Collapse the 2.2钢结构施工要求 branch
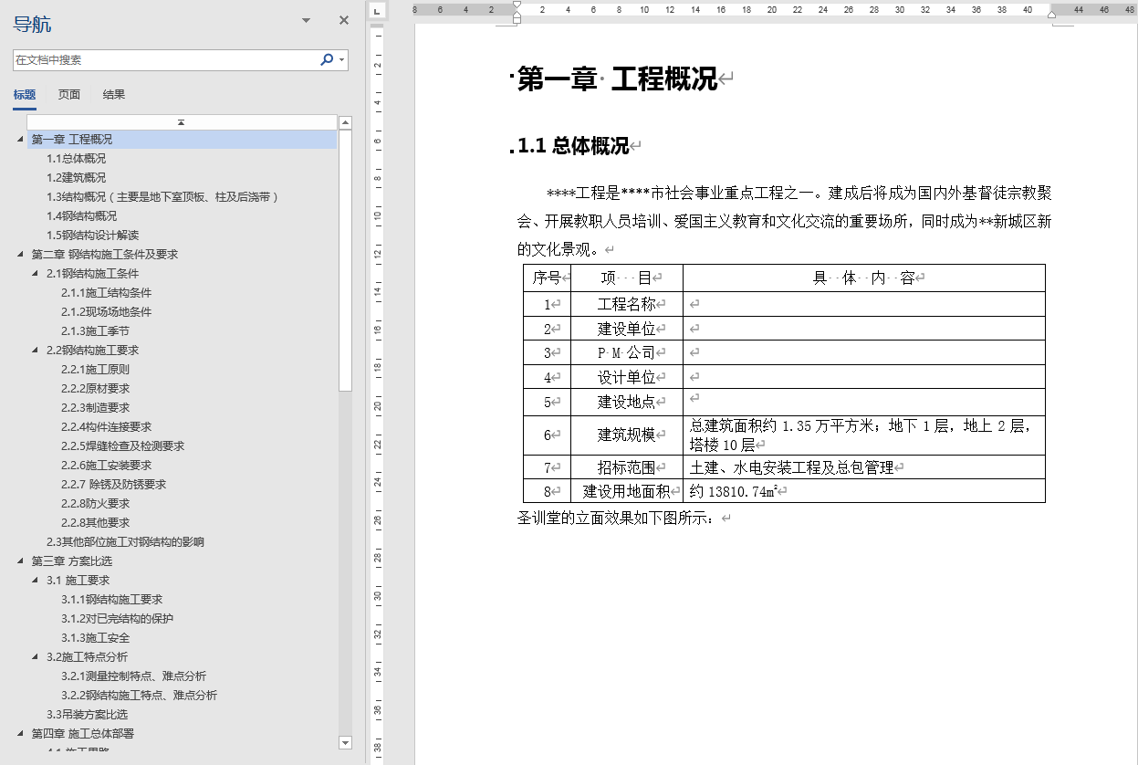This screenshot has width=1138, height=765. (34, 350)
